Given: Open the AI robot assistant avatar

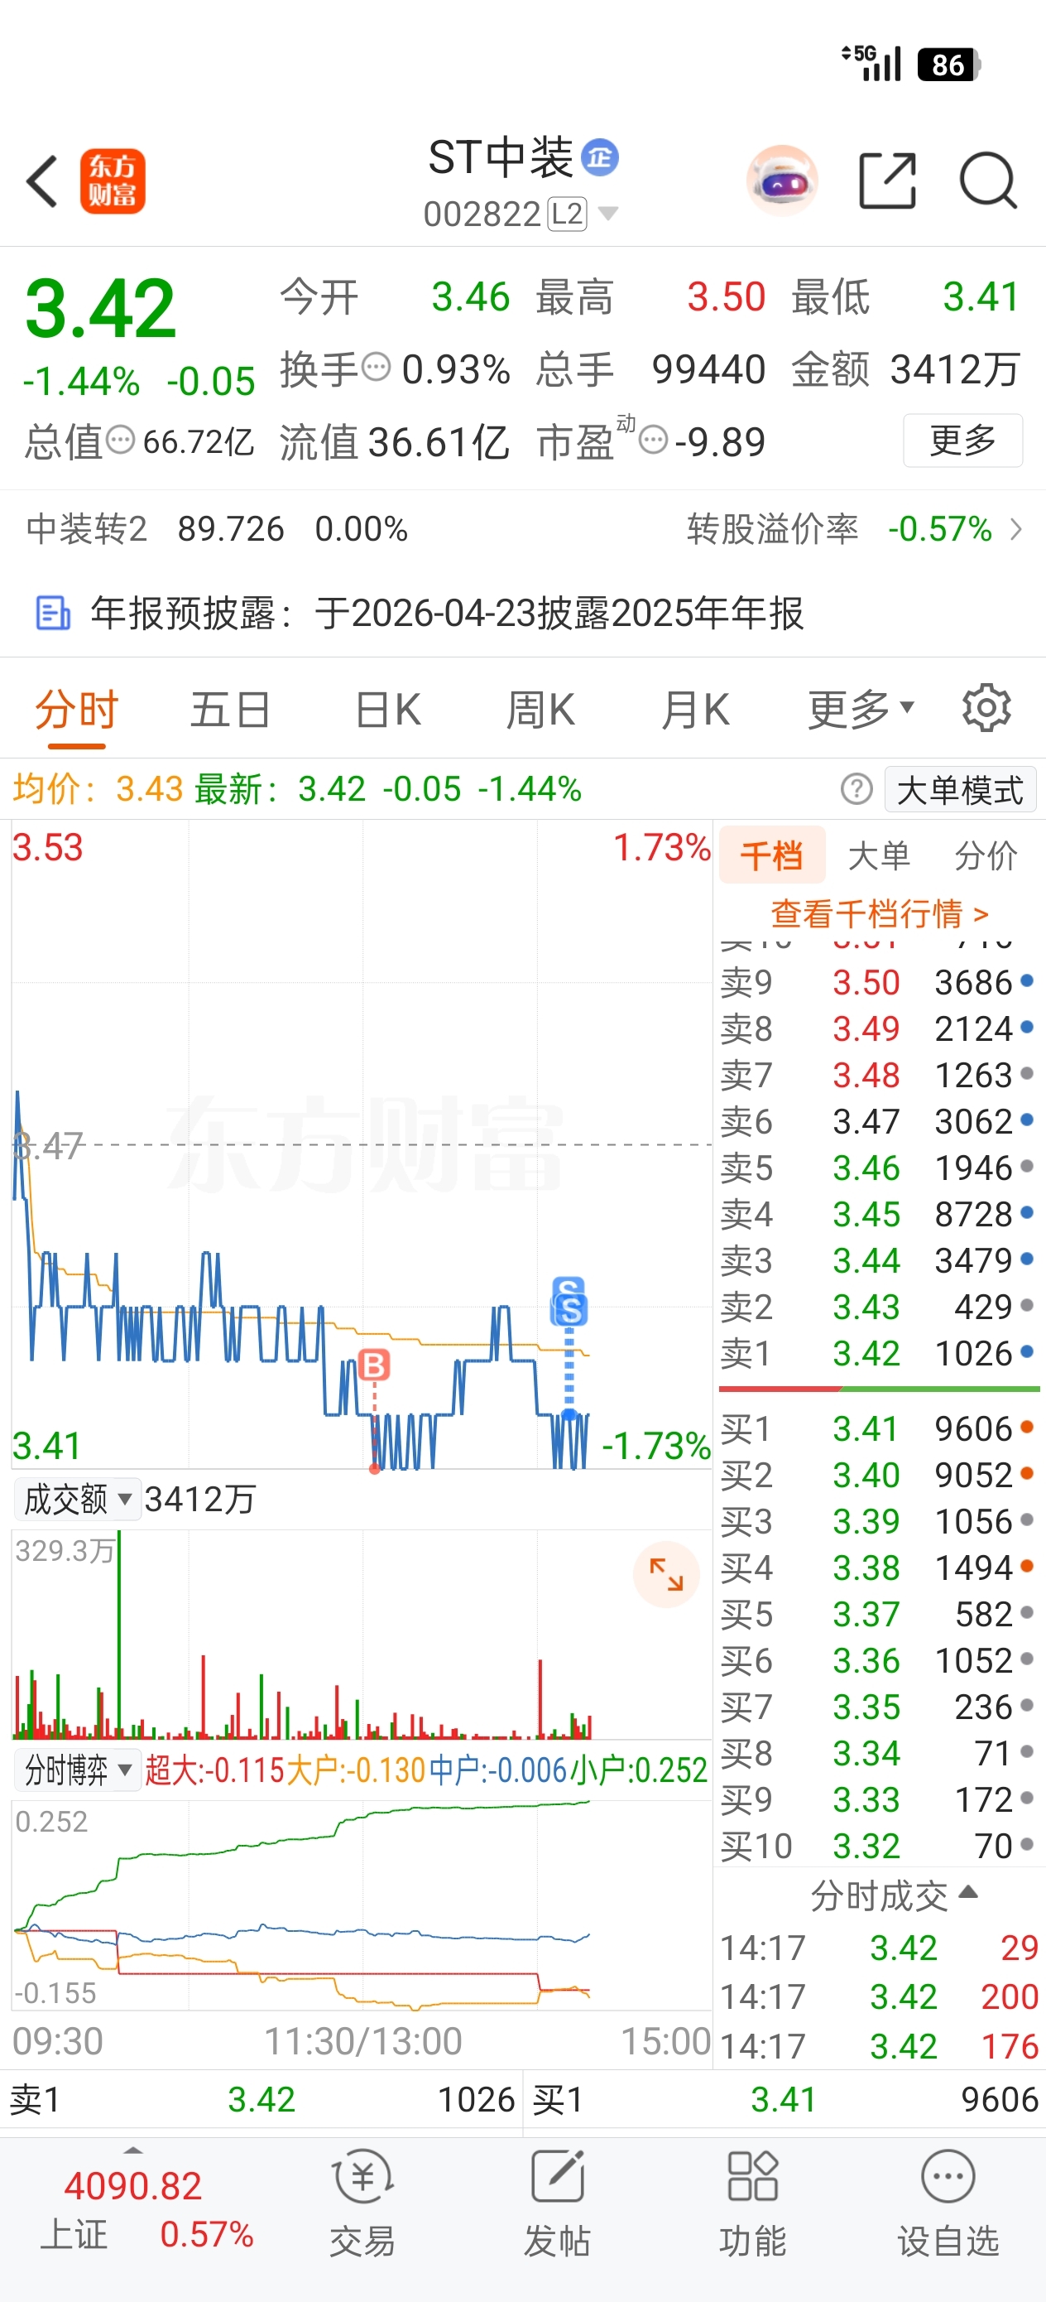Looking at the screenshot, I should click(781, 181).
